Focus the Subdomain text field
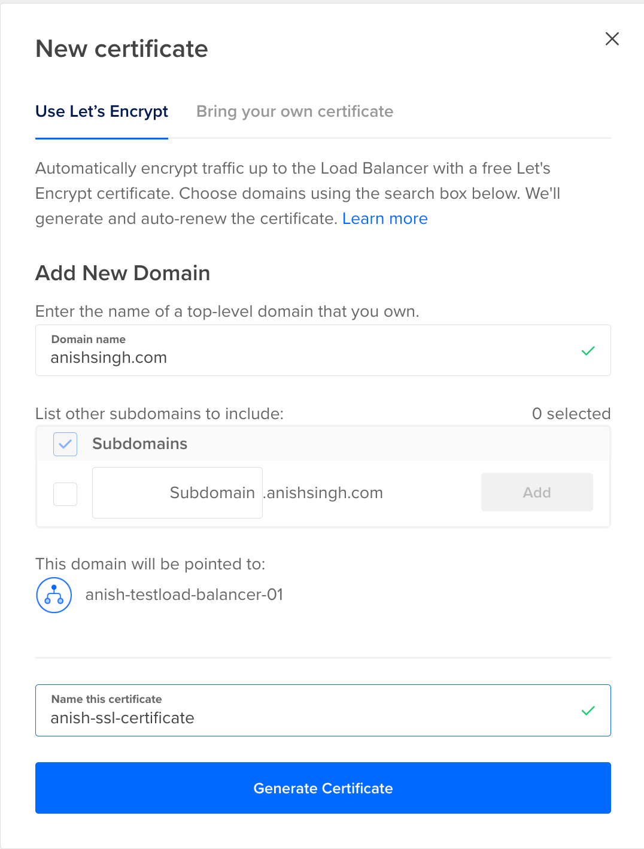Screen dimensions: 644x849 pyautogui.click(x=177, y=493)
